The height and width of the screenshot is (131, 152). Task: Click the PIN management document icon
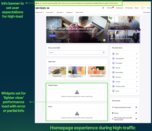coord(113,119)
